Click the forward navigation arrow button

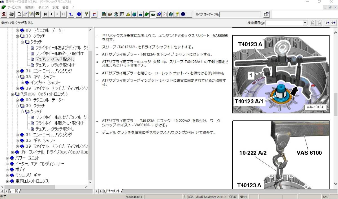point(57,14)
